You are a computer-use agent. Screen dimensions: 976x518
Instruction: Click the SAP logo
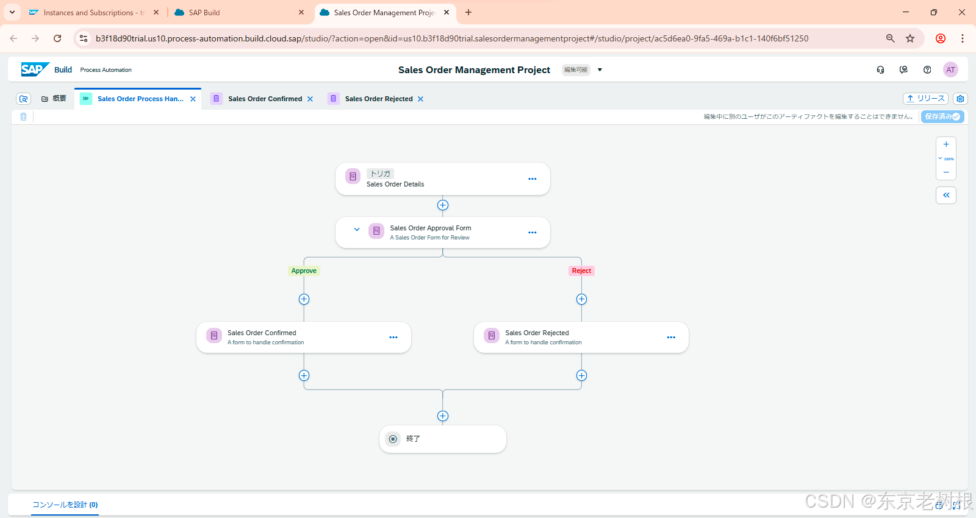tap(35, 69)
